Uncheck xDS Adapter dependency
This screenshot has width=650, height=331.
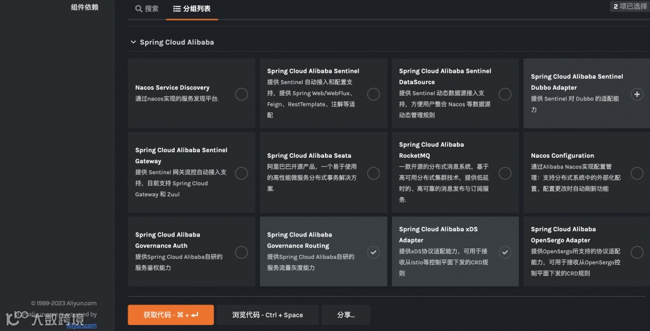point(504,252)
